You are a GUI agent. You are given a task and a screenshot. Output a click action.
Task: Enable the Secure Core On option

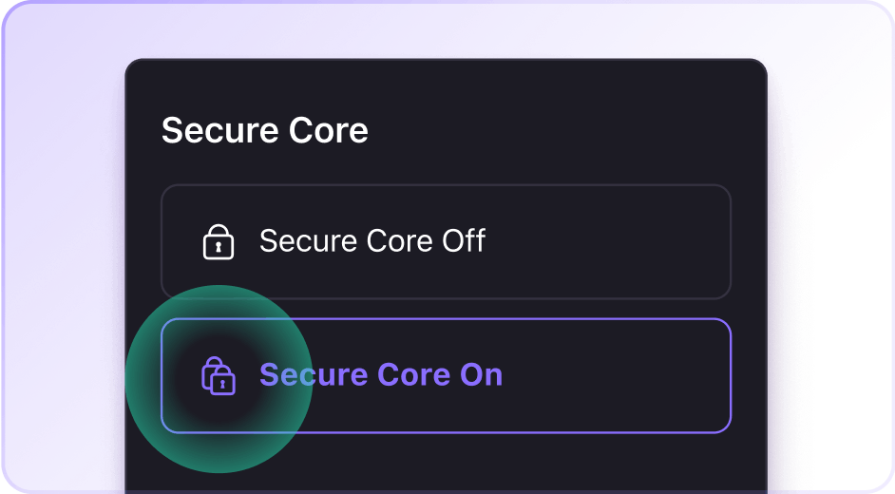tap(446, 375)
